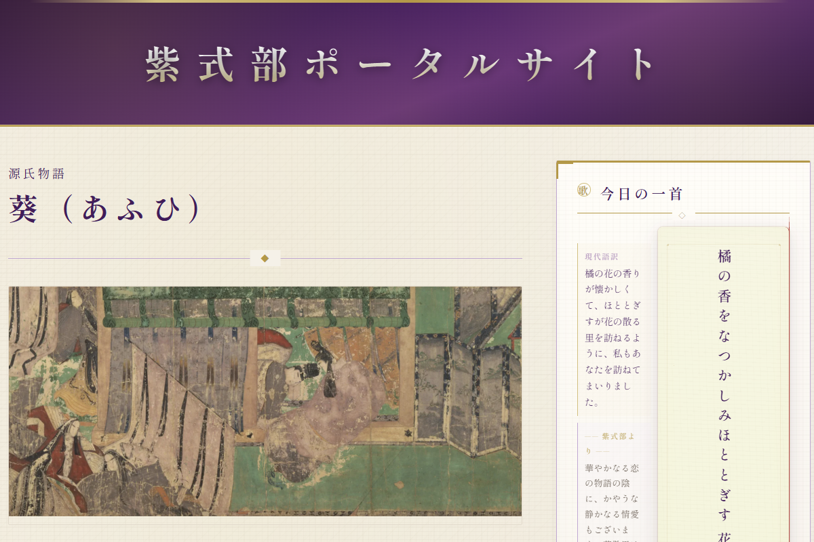
Task: Select the 葵（あふひ）chapter heading
Action: tap(105, 209)
